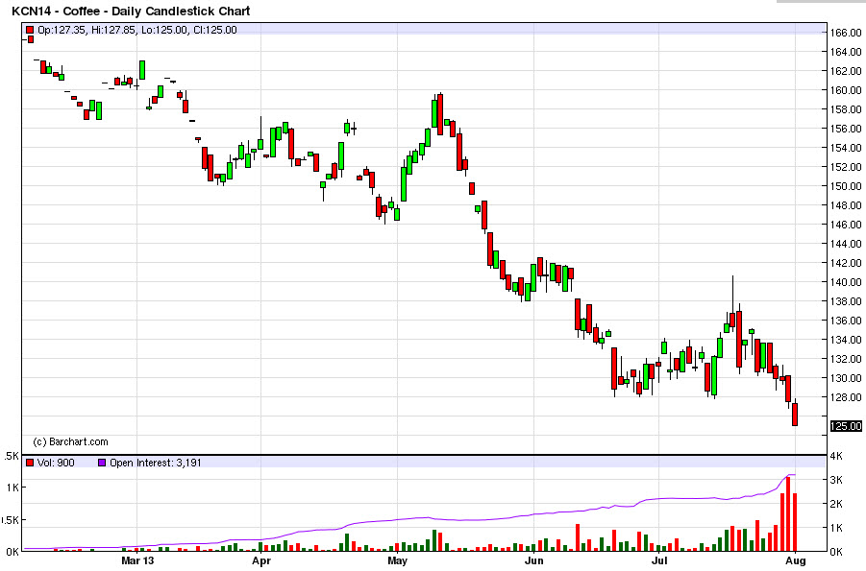Click the red volume legend square beside 'Vol: 900'

coord(31,463)
